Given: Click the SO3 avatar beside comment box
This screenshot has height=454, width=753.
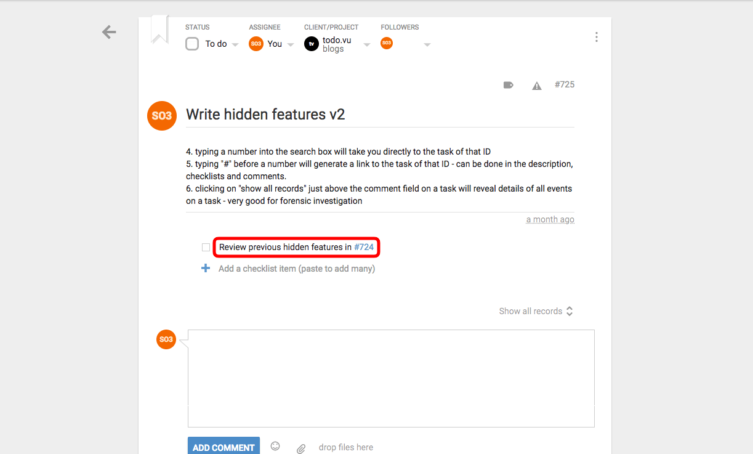Looking at the screenshot, I should pyautogui.click(x=166, y=339).
